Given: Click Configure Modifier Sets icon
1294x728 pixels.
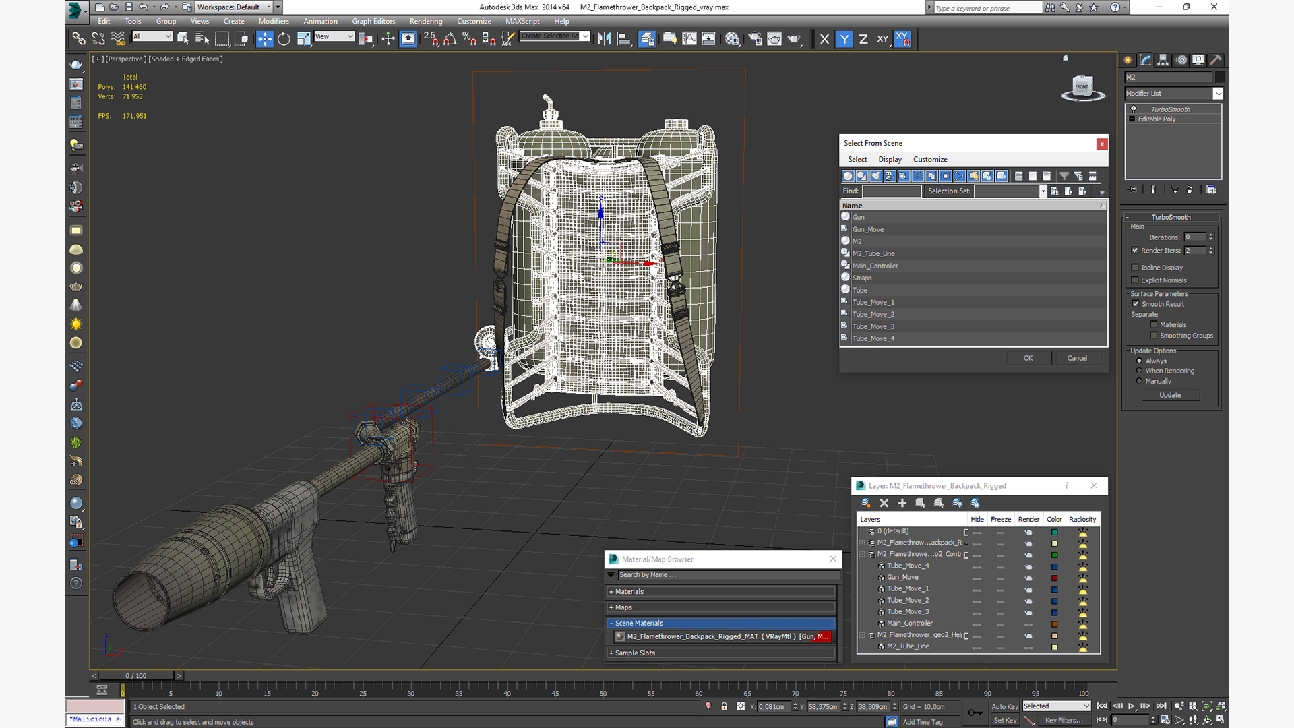Looking at the screenshot, I should [x=1211, y=190].
